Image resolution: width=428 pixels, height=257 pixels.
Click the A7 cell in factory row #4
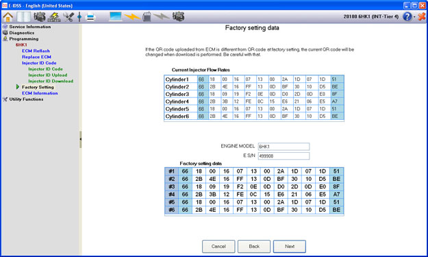point(336,194)
